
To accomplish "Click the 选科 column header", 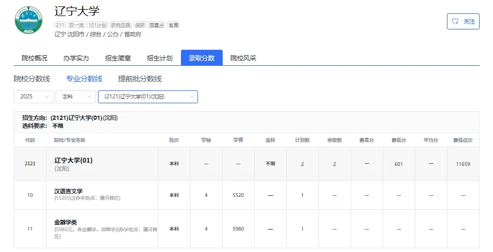I will coord(270,140).
